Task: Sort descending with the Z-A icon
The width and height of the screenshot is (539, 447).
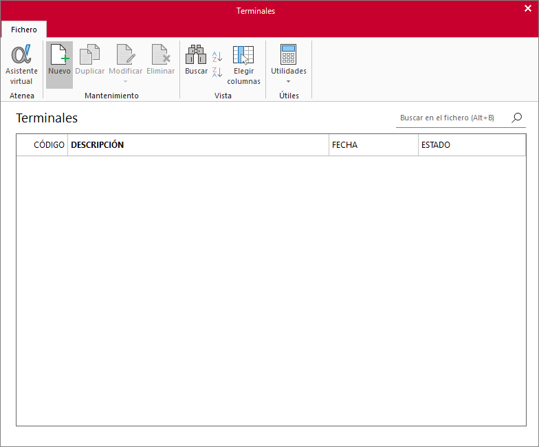Action: pyautogui.click(x=217, y=72)
